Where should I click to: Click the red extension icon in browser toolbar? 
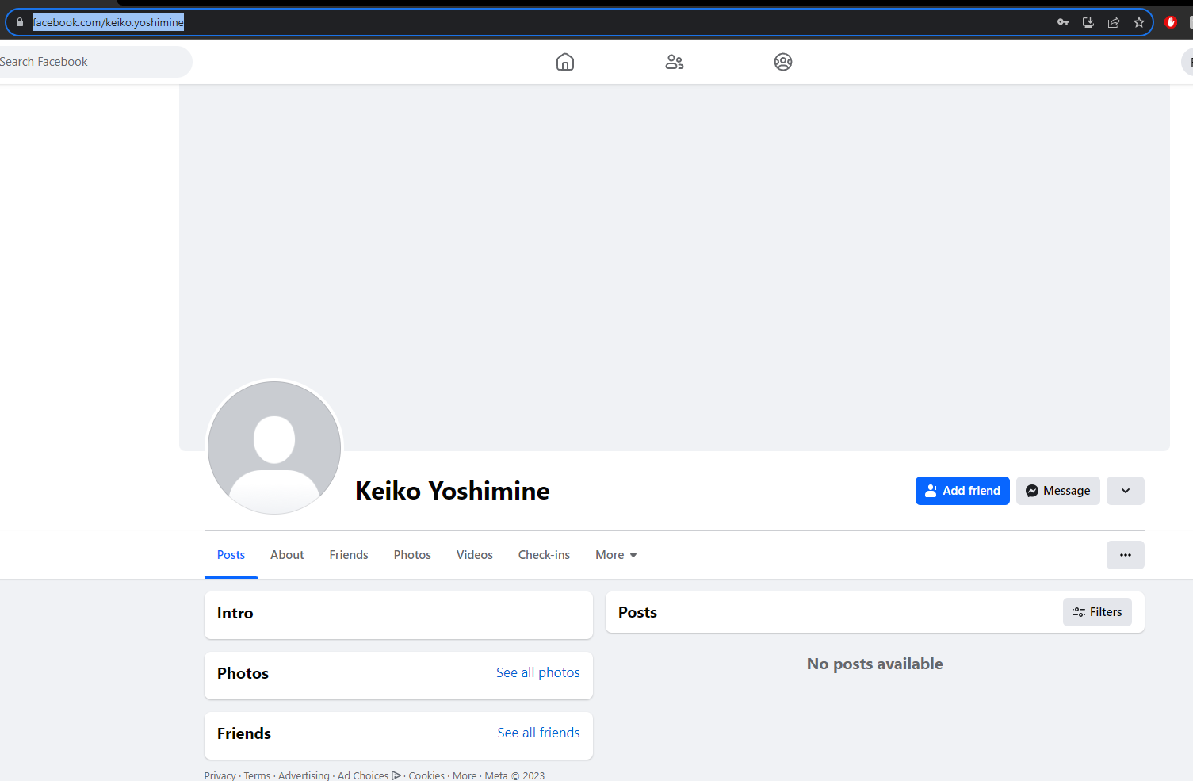pos(1171,22)
